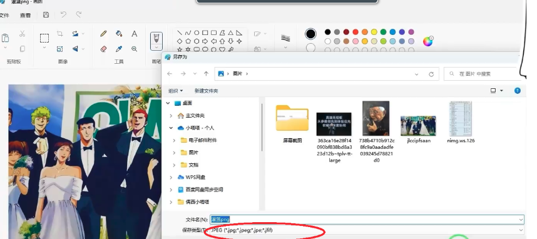
Task: Click the Paste clipboard icon
Action: [x=5, y=38]
